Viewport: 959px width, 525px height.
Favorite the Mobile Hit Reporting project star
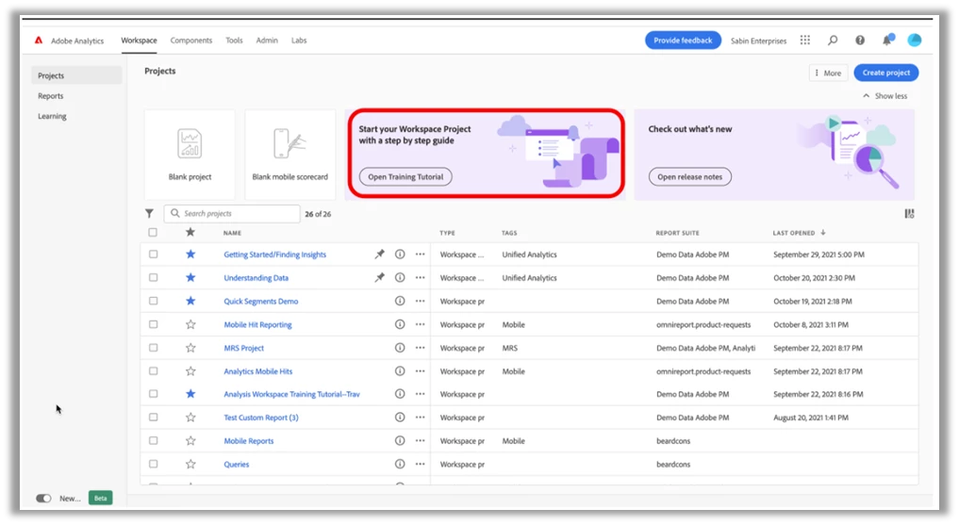point(190,324)
